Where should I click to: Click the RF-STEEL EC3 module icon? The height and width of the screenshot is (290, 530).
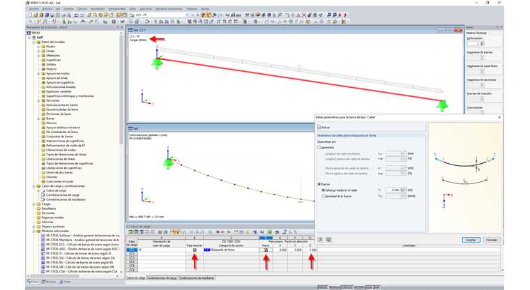(43, 245)
